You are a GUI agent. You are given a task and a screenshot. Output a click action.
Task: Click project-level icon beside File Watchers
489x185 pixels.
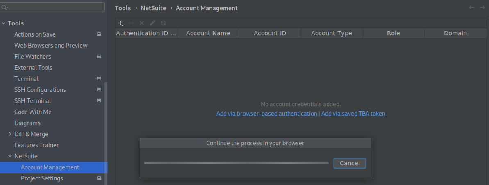[x=99, y=56]
